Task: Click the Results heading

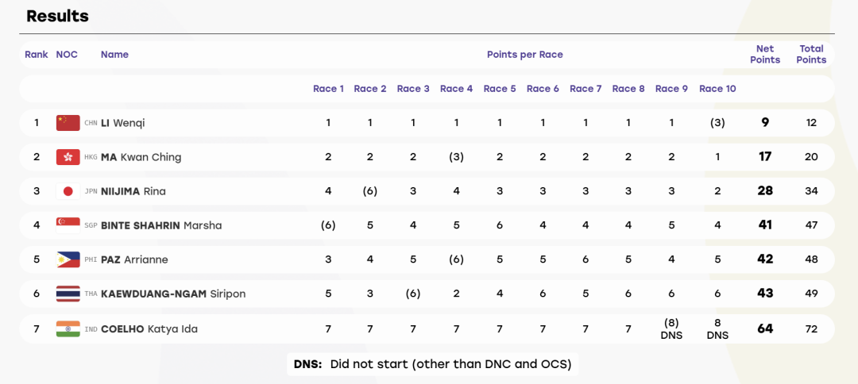Action: (57, 17)
